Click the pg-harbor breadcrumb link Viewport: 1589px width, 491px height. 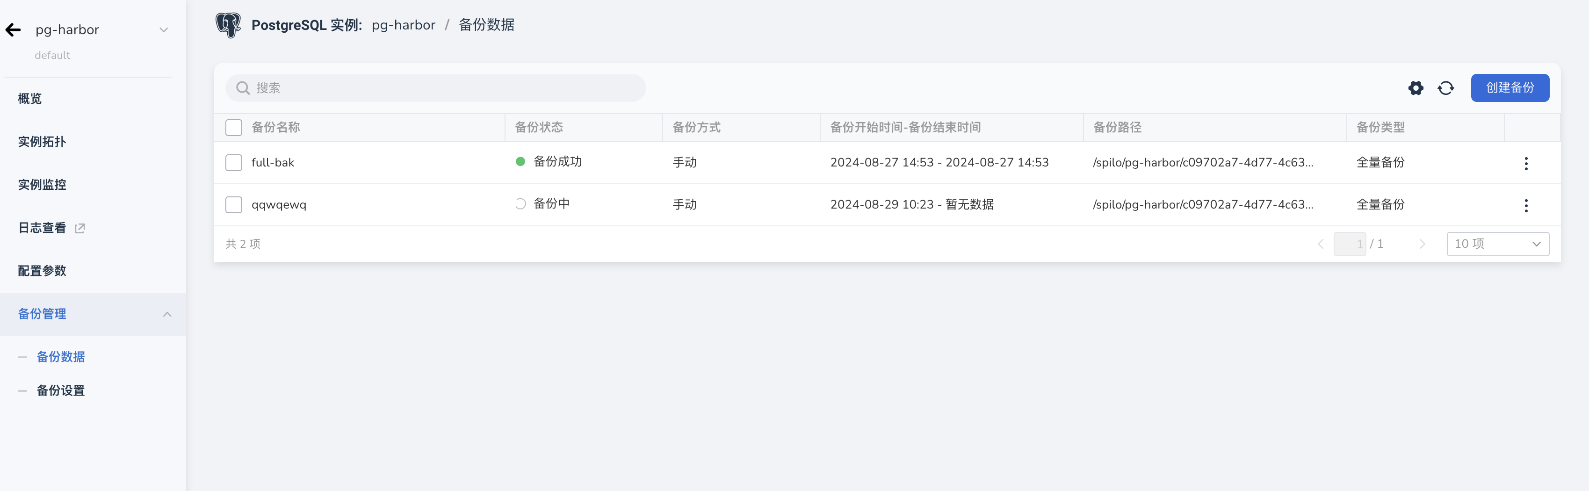[x=404, y=25]
